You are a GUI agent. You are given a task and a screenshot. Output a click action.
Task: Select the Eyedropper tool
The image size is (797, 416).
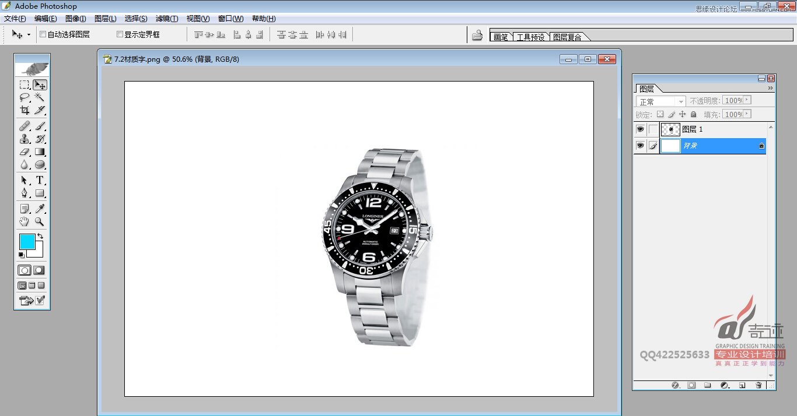40,209
